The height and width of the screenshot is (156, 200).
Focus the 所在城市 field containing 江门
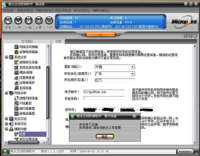click(115, 80)
